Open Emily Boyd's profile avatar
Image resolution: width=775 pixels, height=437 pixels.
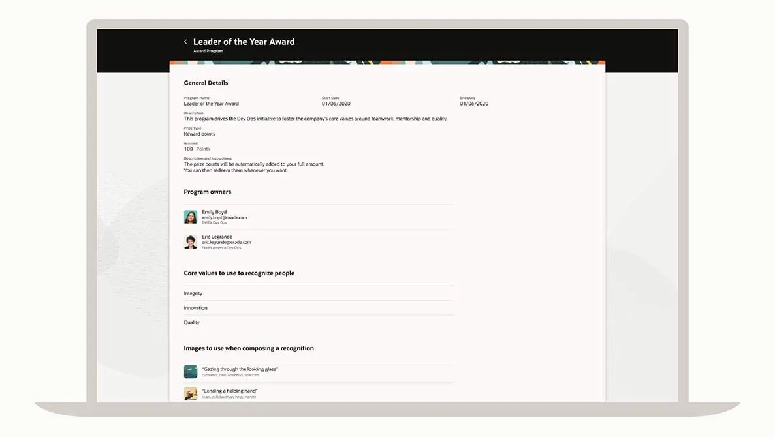(190, 217)
